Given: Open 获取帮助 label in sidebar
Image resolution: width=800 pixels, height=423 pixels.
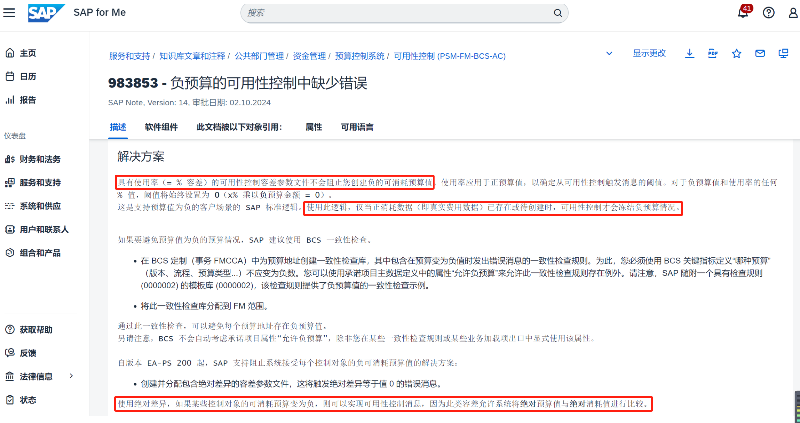Looking at the screenshot, I should pos(36,330).
